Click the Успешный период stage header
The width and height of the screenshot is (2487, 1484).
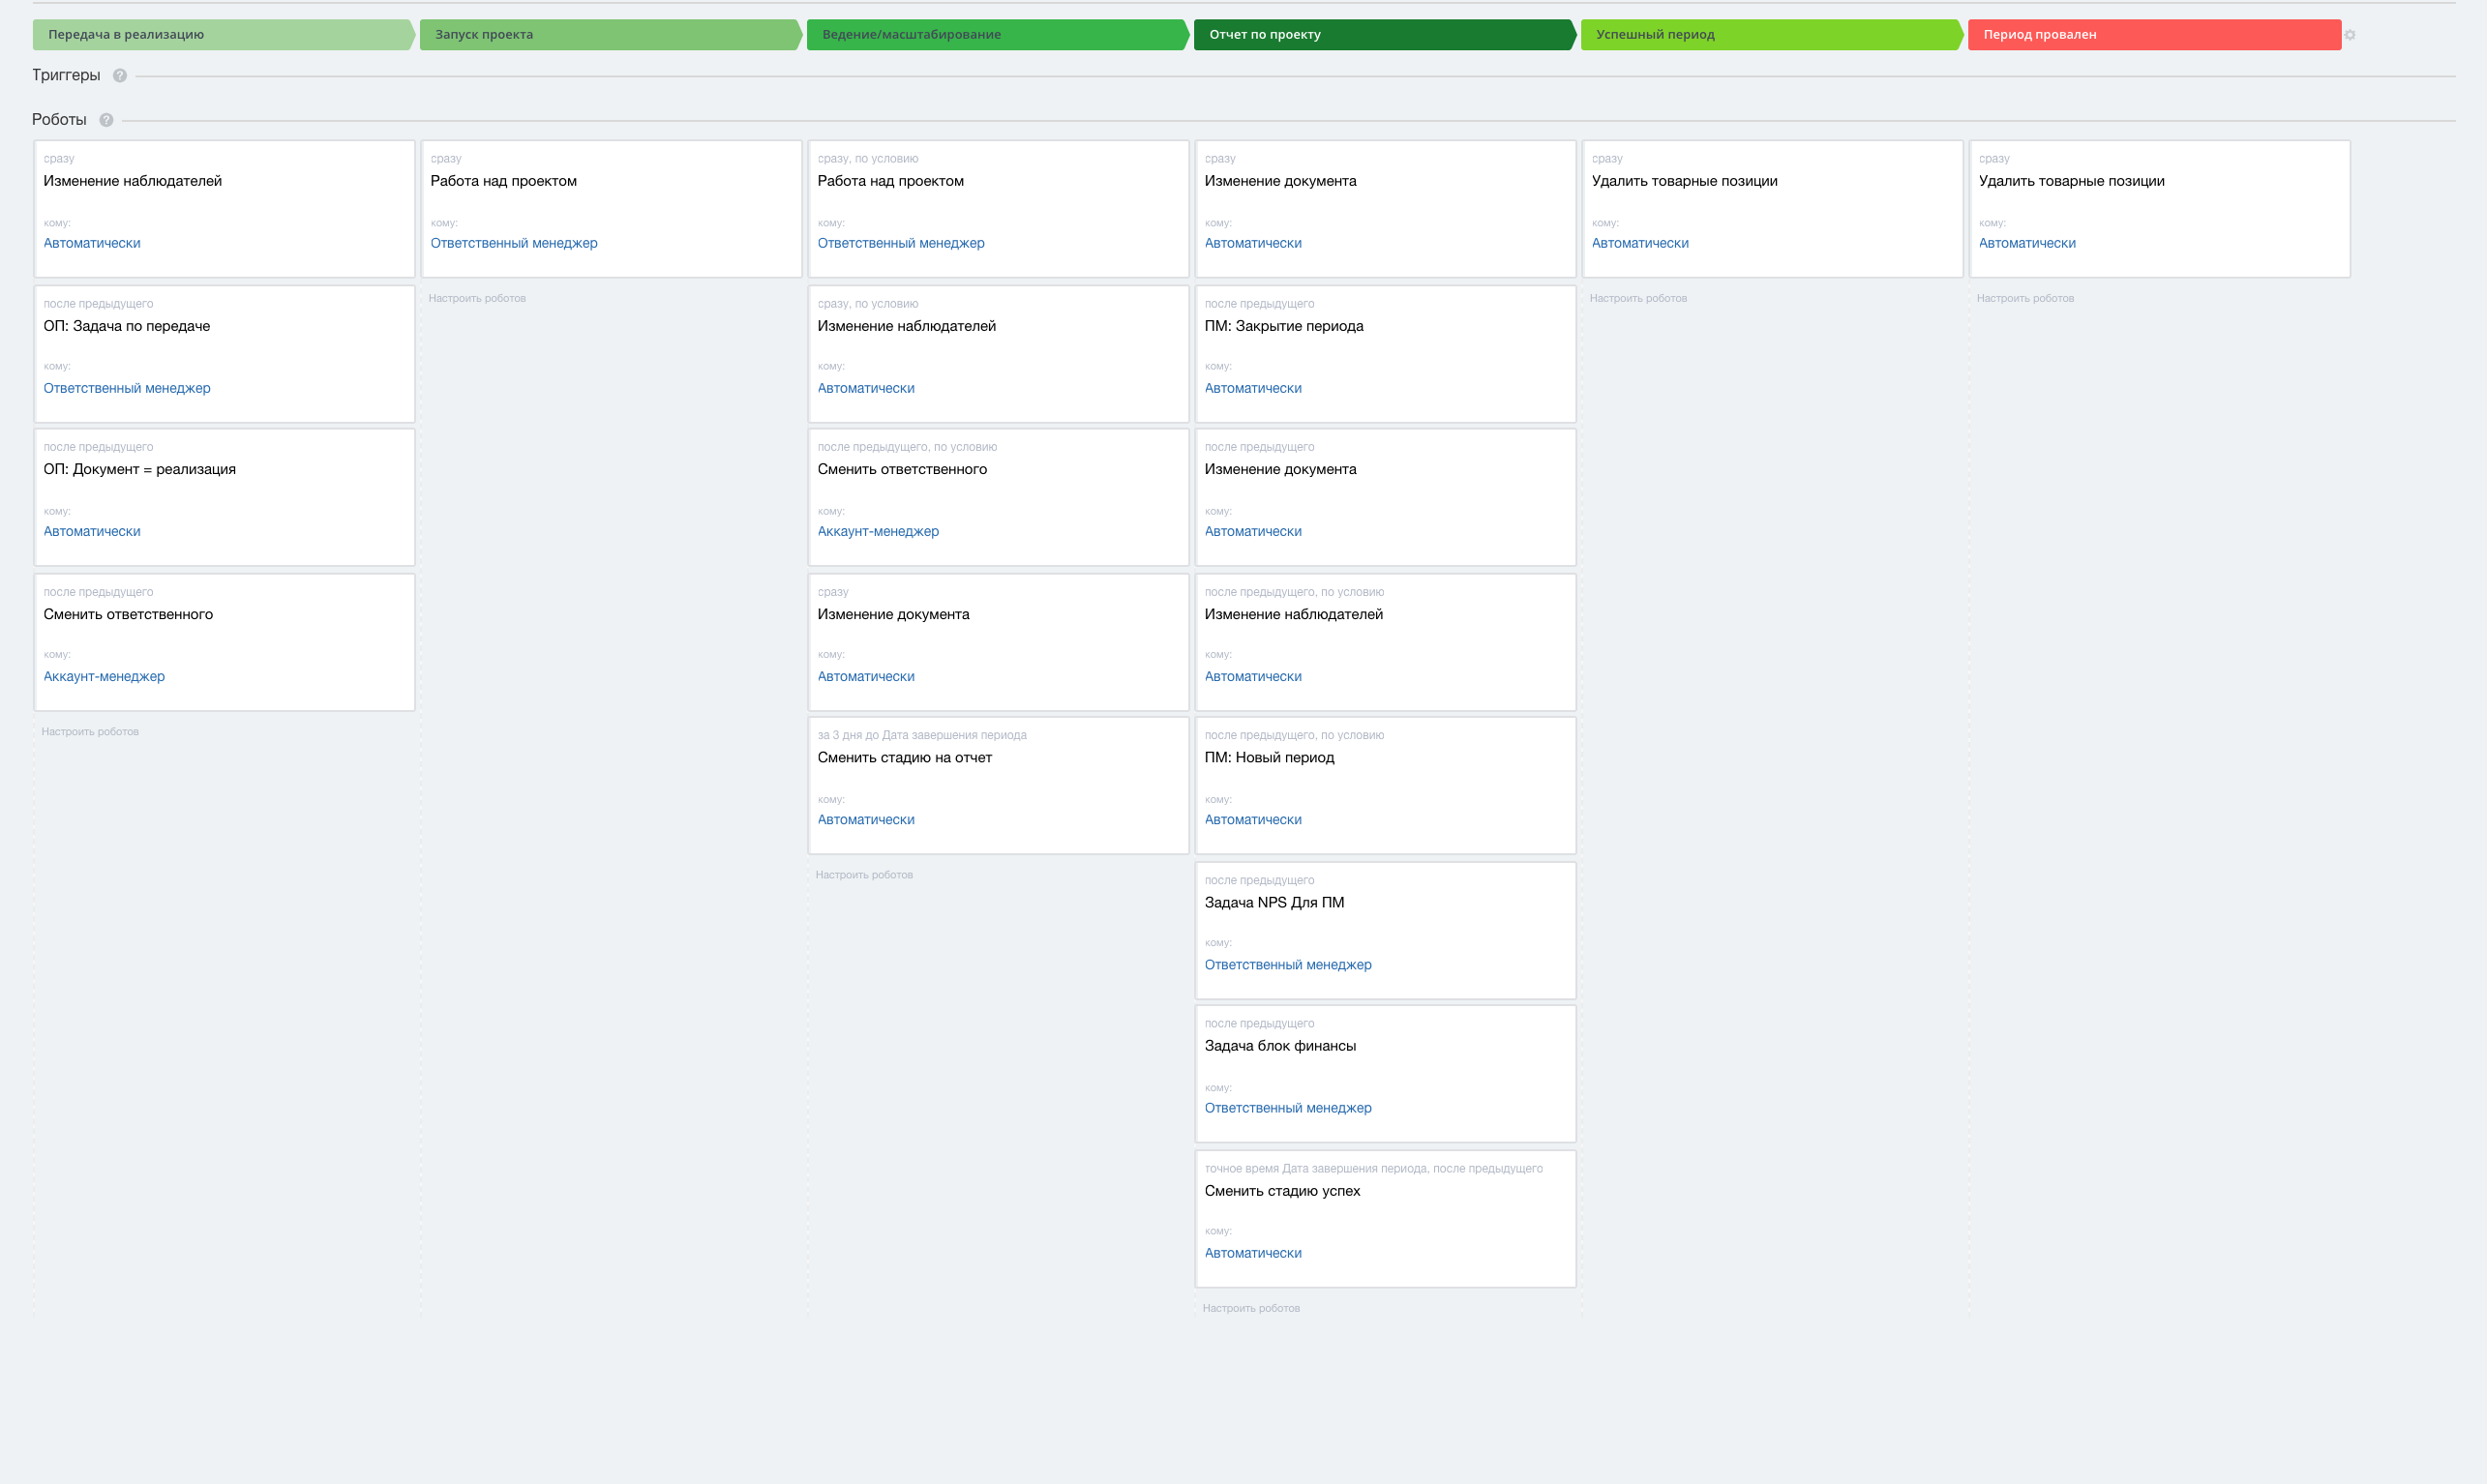(x=1768, y=35)
